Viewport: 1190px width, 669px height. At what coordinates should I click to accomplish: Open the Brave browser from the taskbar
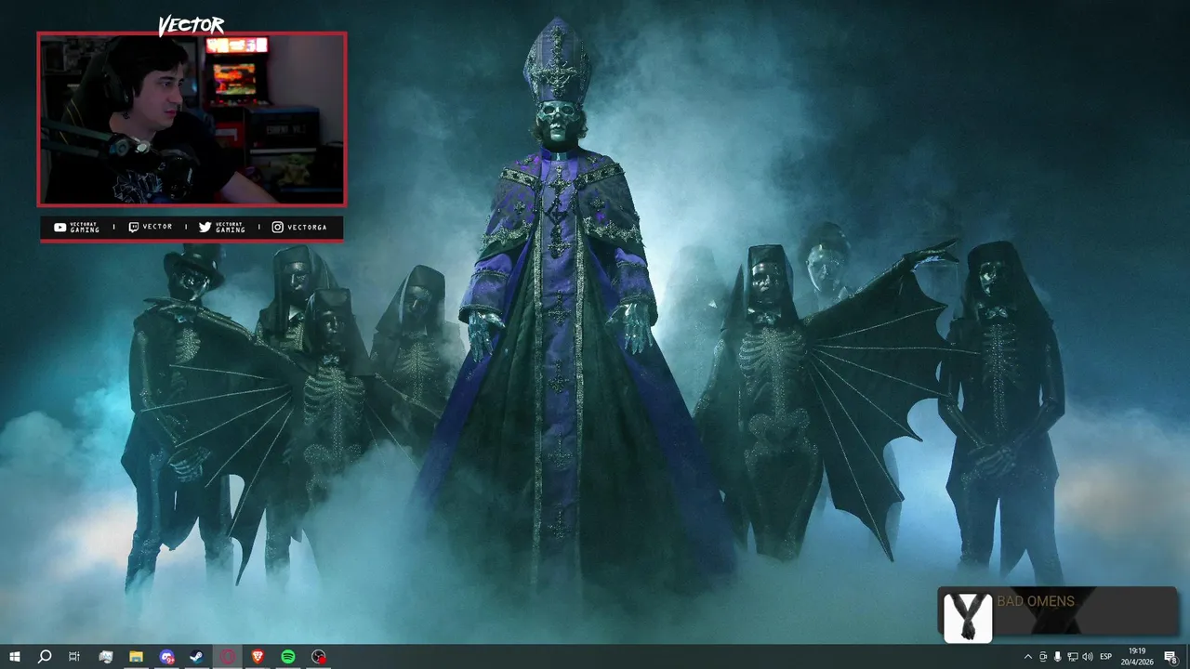pyautogui.click(x=258, y=657)
